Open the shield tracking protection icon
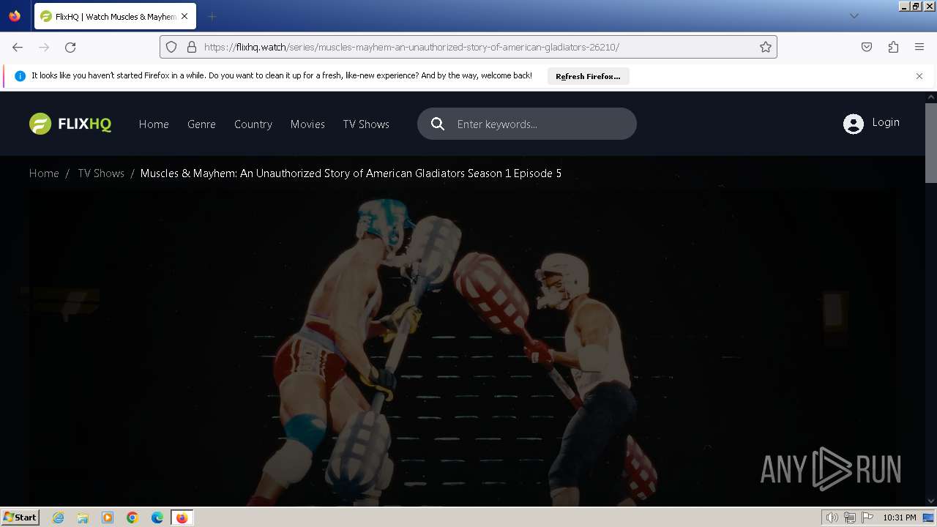 tap(171, 47)
